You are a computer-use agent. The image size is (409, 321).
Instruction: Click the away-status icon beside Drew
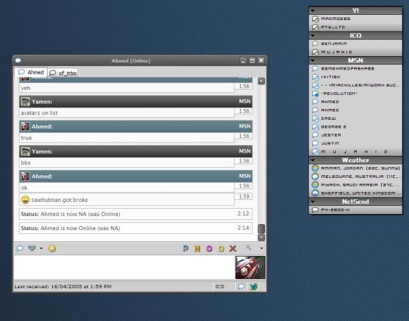click(315, 118)
